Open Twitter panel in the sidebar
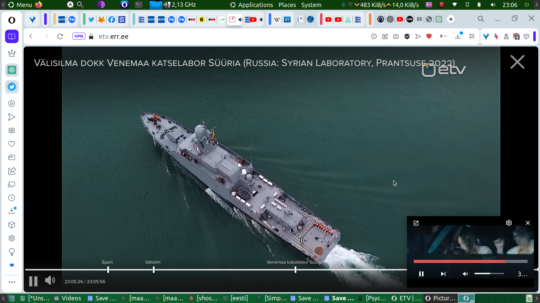 coord(12,87)
